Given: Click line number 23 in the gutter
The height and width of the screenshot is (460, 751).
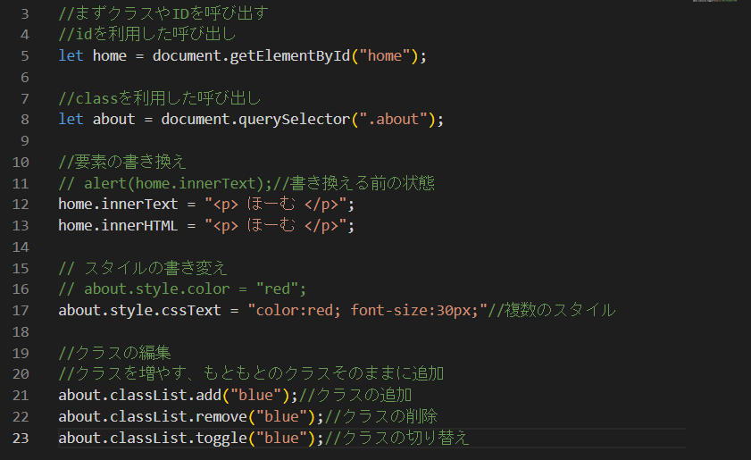Looking at the screenshot, I should tap(21, 439).
